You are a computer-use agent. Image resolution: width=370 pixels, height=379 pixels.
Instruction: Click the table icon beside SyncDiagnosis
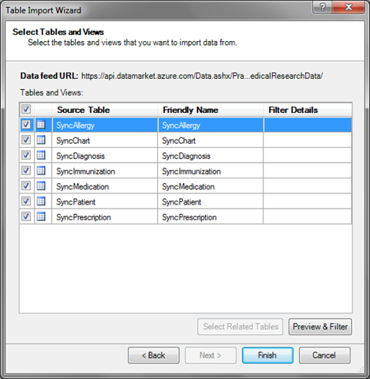[41, 155]
